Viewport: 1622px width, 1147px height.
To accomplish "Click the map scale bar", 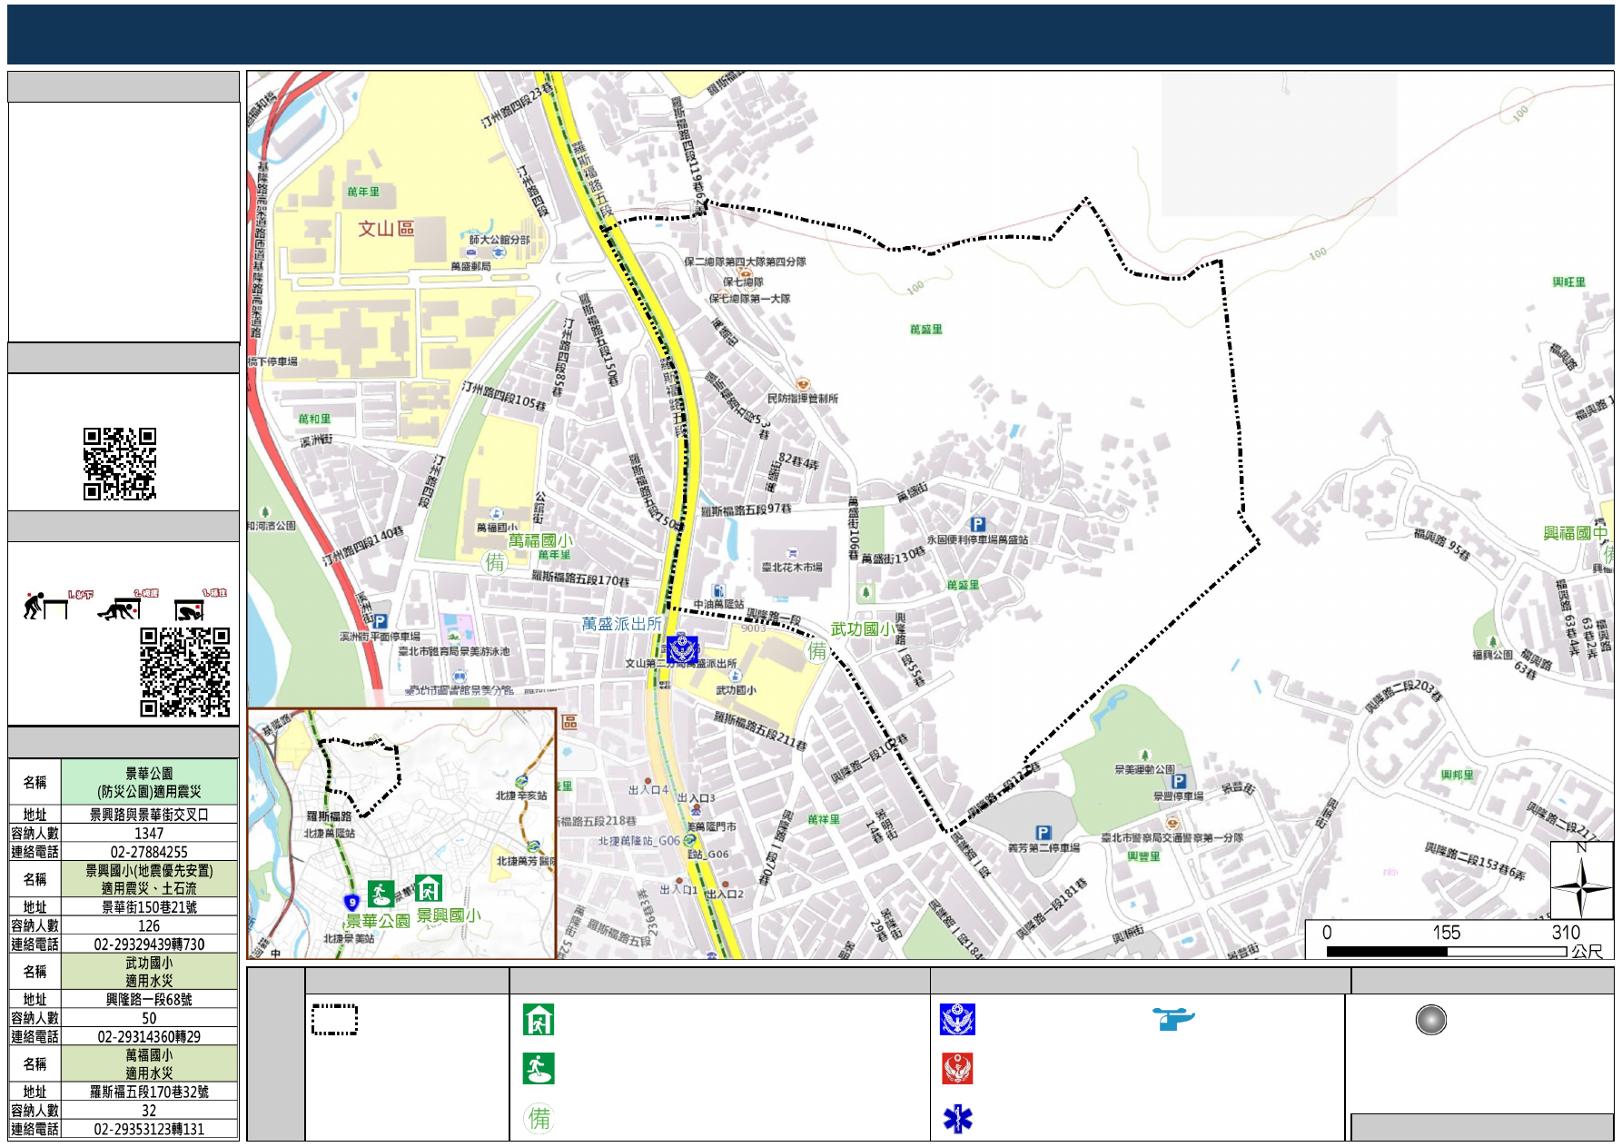I will 1446,952.
